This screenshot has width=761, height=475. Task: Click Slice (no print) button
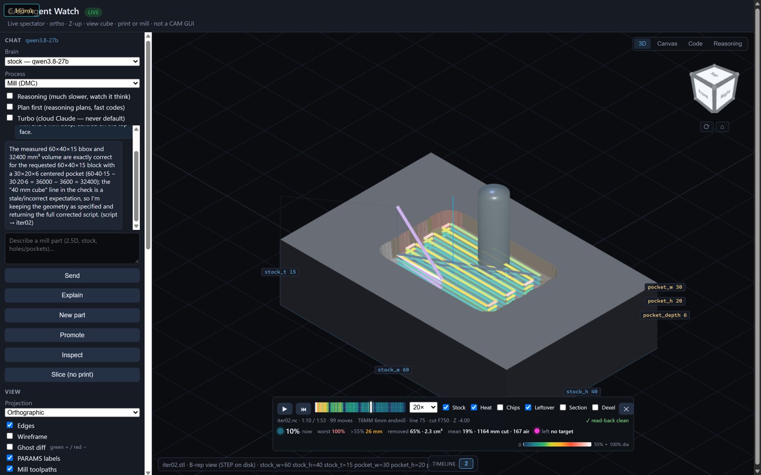click(72, 374)
